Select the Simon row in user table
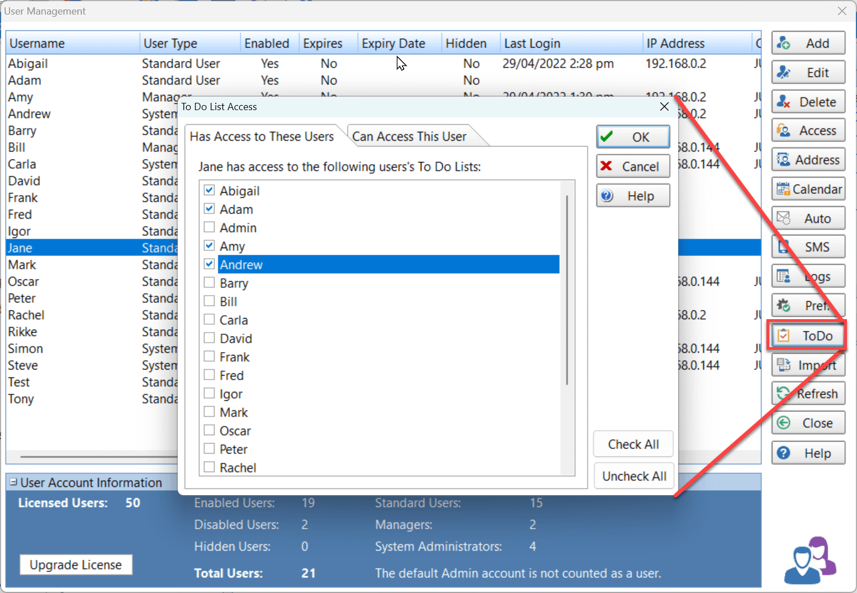This screenshot has width=857, height=593. pos(92,349)
